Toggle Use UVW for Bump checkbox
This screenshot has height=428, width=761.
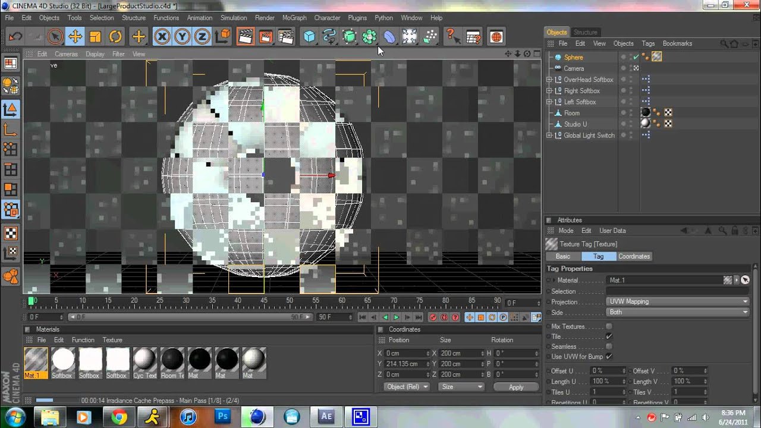[x=609, y=357]
